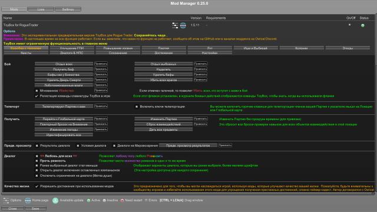
Task: Open the "Сохранения" tab
Action: coord(118,53)
